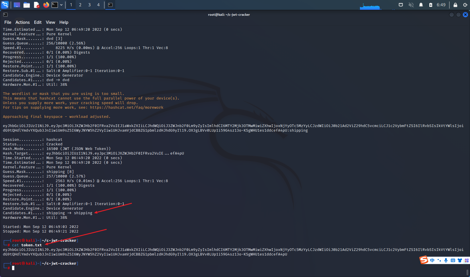Click the 'Session..........: hashcat' line
The height and width of the screenshot is (277, 470).
(33, 140)
